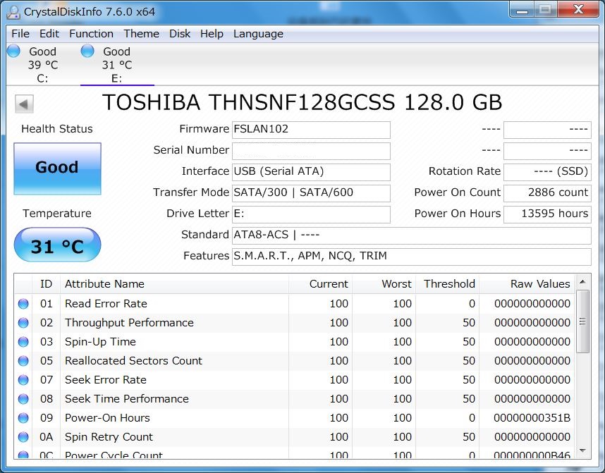
Task: Click the Good health status button
Action: click(58, 168)
